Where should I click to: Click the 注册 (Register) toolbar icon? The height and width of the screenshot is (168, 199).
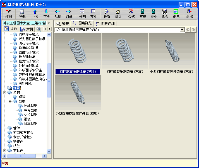(x=9, y=14)
